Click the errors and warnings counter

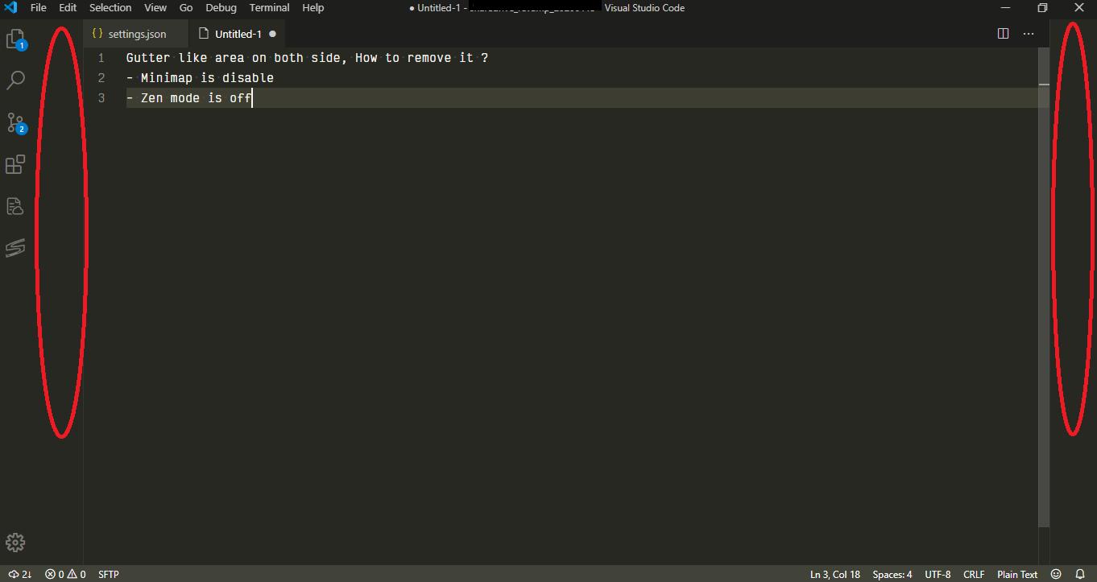[65, 574]
